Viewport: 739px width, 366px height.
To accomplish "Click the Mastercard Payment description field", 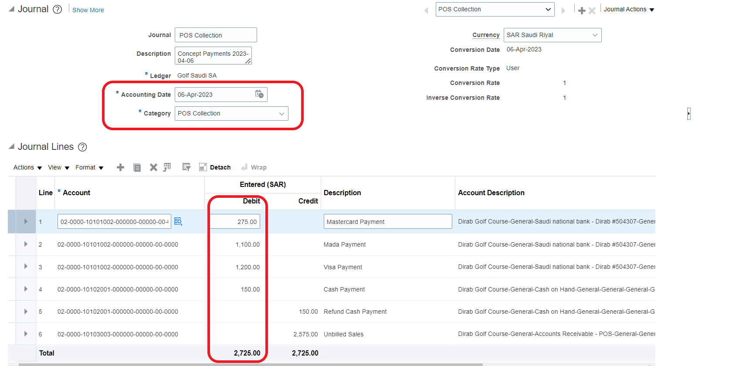I will click(x=388, y=221).
